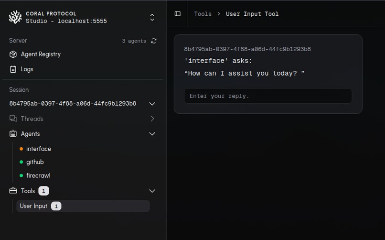385x240 pixels.
Task: Refresh the agents list icon
Action: (154, 41)
